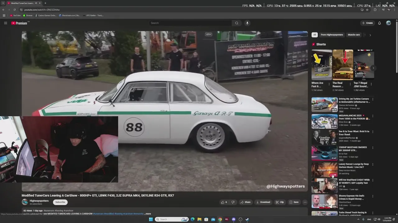Install app icon in address bar
Screen dimensions: 398x223
coord(362,10)
